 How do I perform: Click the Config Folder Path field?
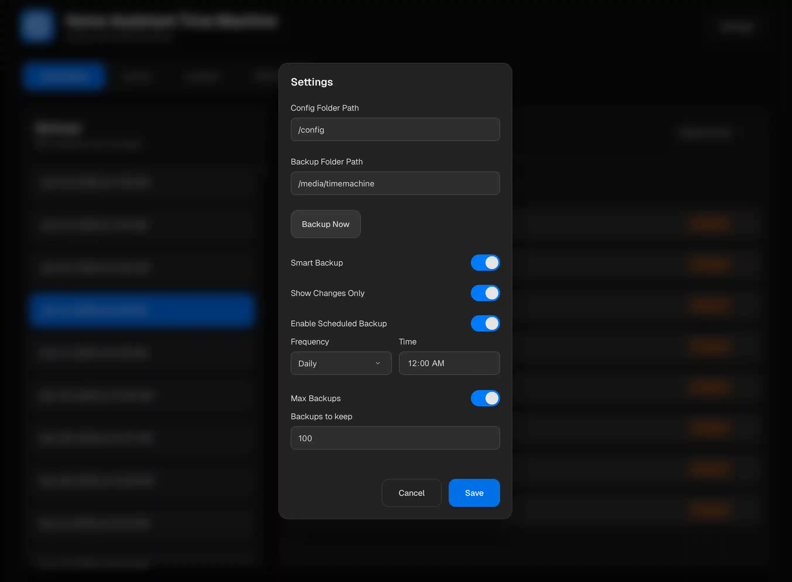point(395,129)
